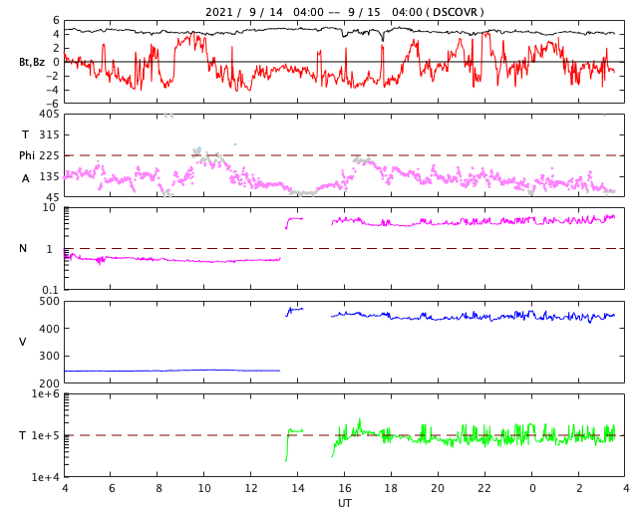
Task: Click the '22' hour label on time axis
Action: (484, 488)
